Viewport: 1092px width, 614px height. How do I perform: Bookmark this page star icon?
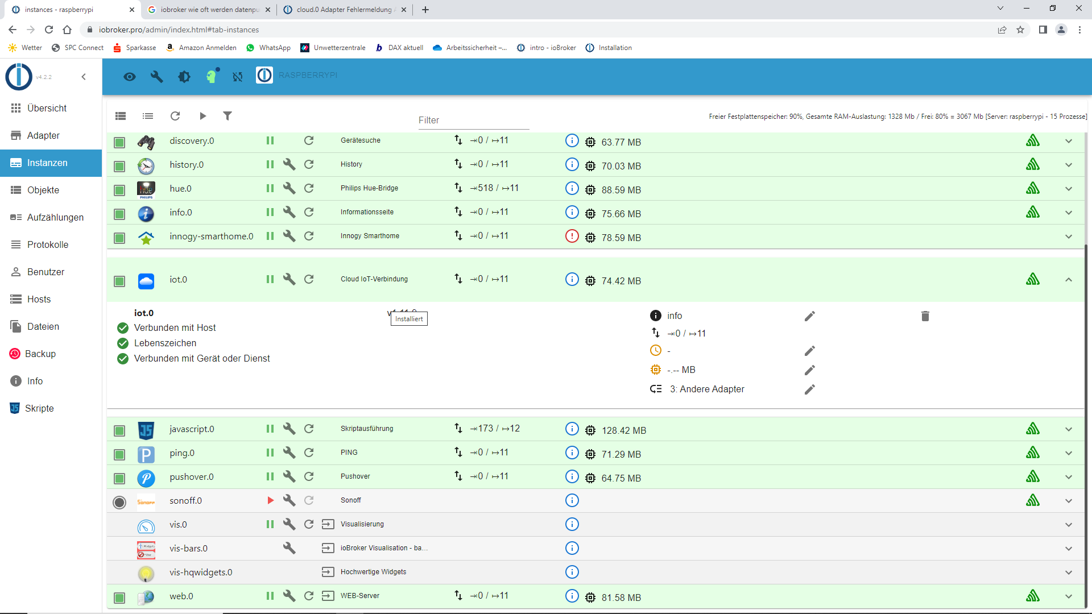pos(1020,30)
